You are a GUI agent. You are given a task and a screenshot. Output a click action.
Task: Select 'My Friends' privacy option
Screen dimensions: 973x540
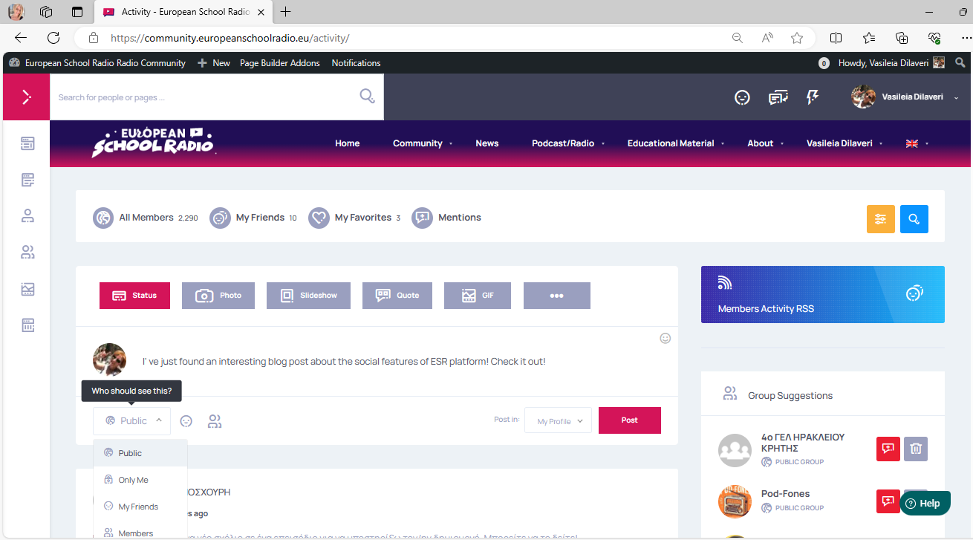pyautogui.click(x=138, y=507)
